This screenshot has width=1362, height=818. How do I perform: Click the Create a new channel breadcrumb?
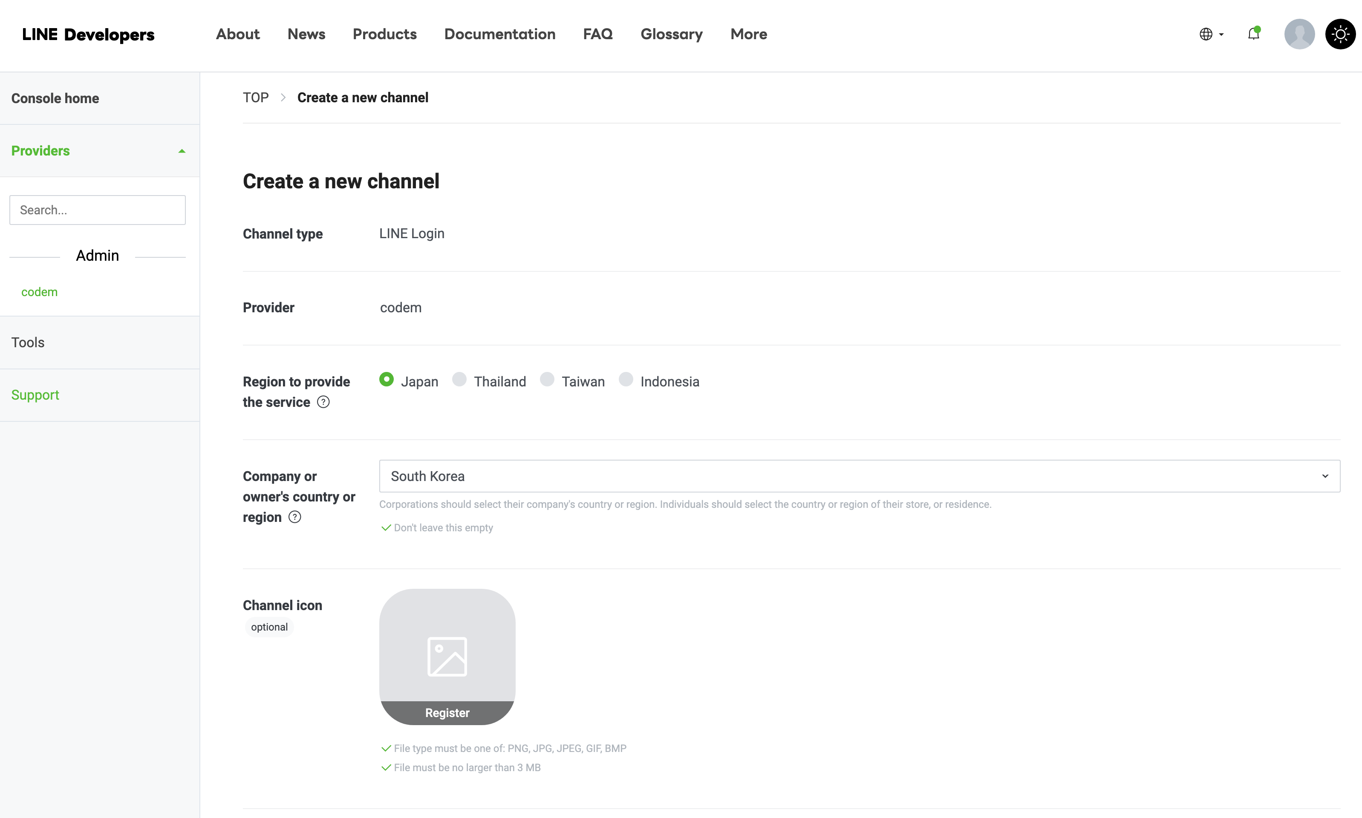363,98
